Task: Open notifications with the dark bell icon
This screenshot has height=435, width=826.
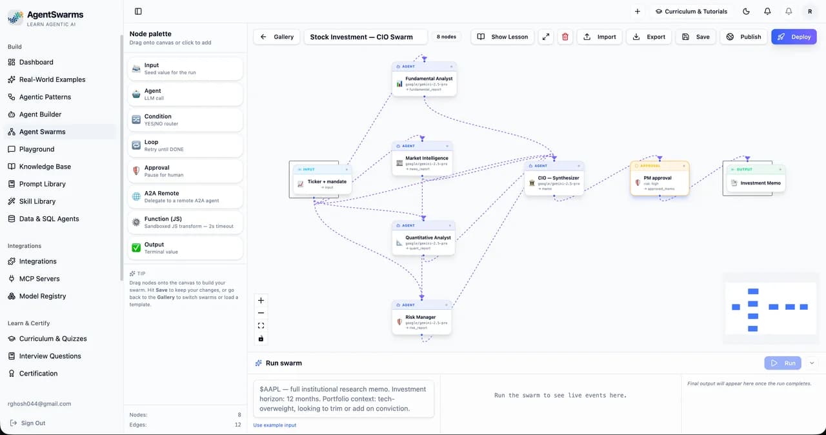Action: pyautogui.click(x=767, y=11)
